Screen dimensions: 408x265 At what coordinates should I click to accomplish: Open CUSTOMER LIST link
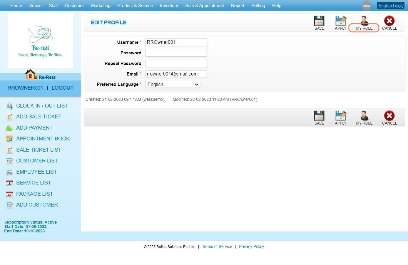(37, 161)
